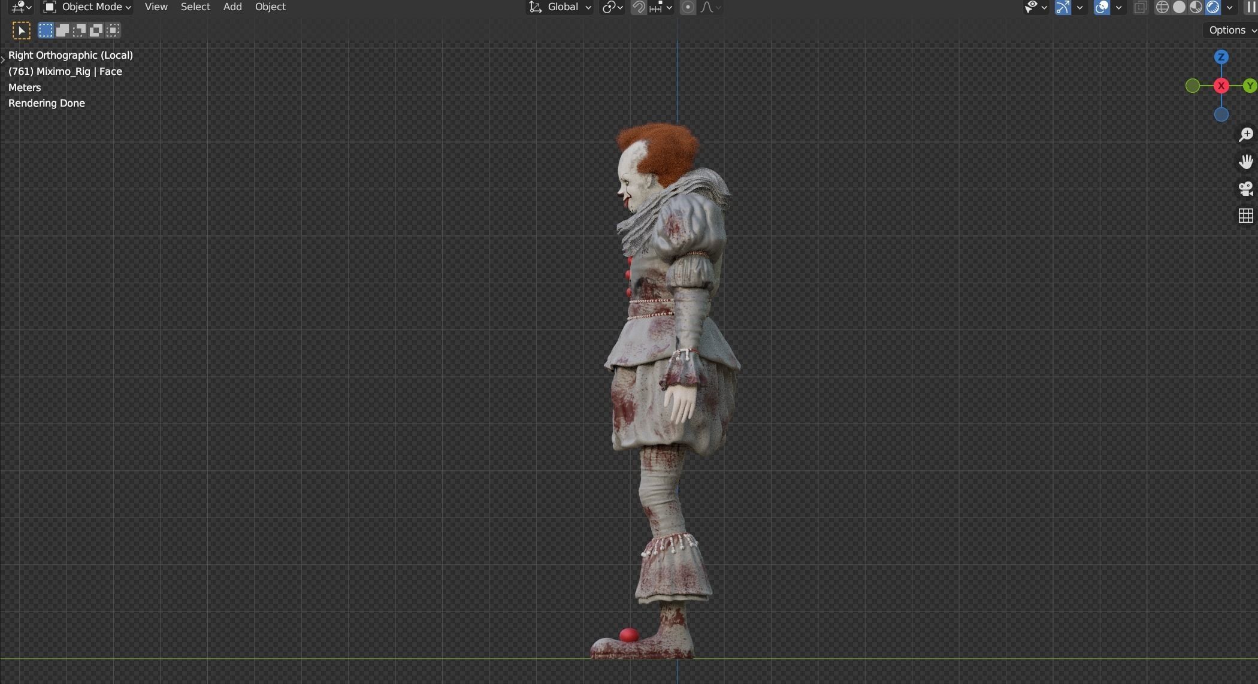Open the Object menu
This screenshot has width=1258, height=684.
click(x=270, y=7)
